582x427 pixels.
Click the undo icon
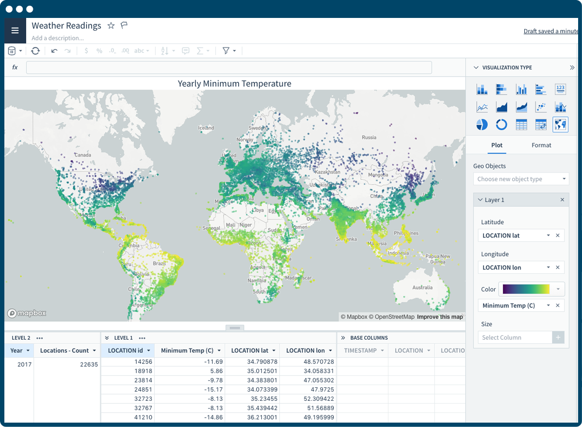pos(54,50)
